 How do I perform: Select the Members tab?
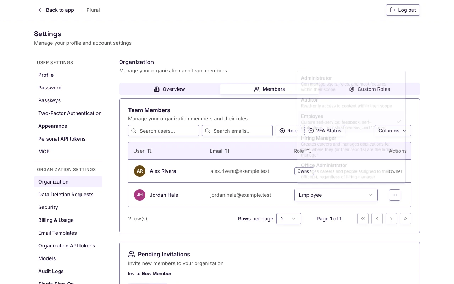click(270, 89)
